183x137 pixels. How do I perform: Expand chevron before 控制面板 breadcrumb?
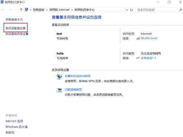30,10
